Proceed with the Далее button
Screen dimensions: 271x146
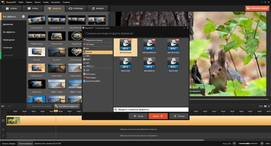(158, 116)
